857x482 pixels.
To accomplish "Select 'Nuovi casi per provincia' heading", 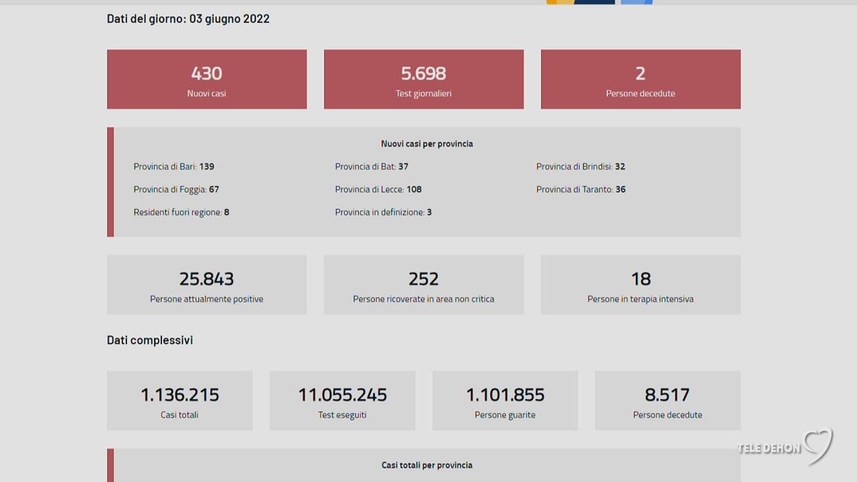I will pos(427,143).
